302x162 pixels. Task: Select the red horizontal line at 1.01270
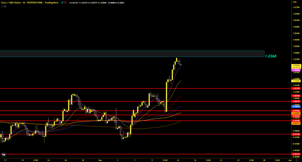coord(145,89)
